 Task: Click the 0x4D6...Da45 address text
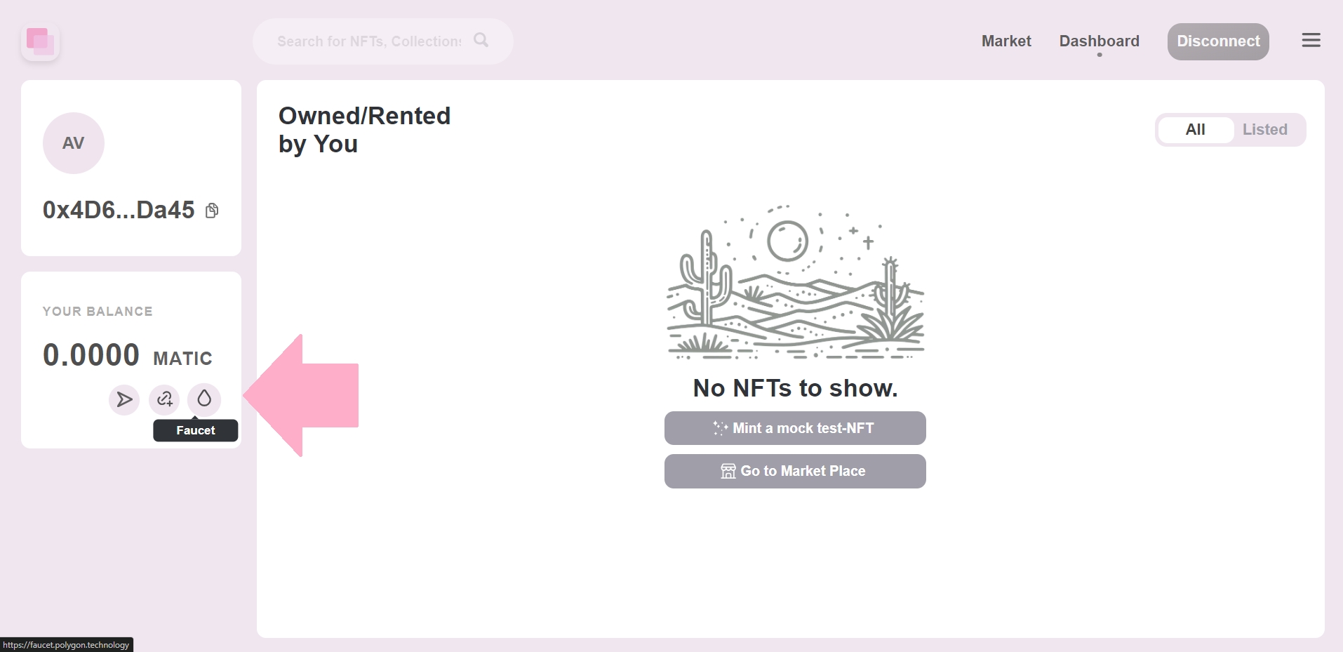pyautogui.click(x=119, y=211)
